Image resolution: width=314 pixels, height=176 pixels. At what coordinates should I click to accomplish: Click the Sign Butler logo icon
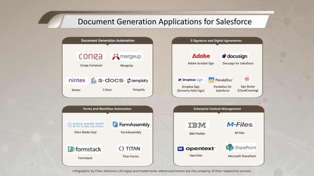coord(247,79)
